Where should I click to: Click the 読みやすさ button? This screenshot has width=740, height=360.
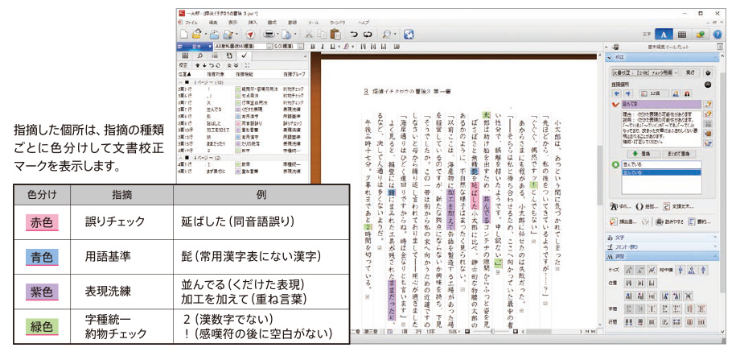coord(668,221)
